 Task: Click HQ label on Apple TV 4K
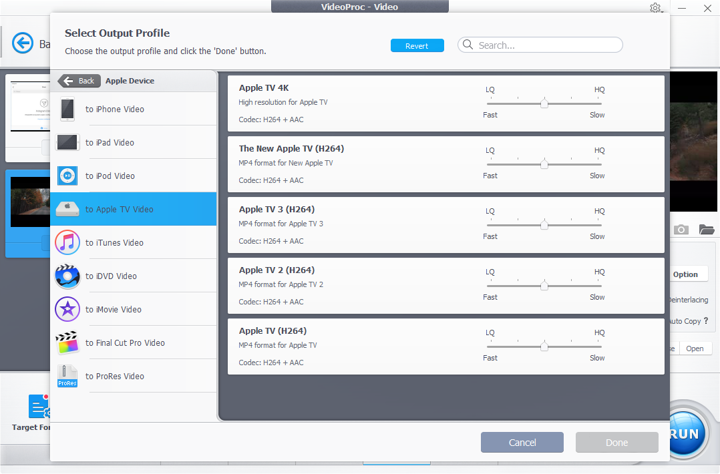tap(599, 89)
